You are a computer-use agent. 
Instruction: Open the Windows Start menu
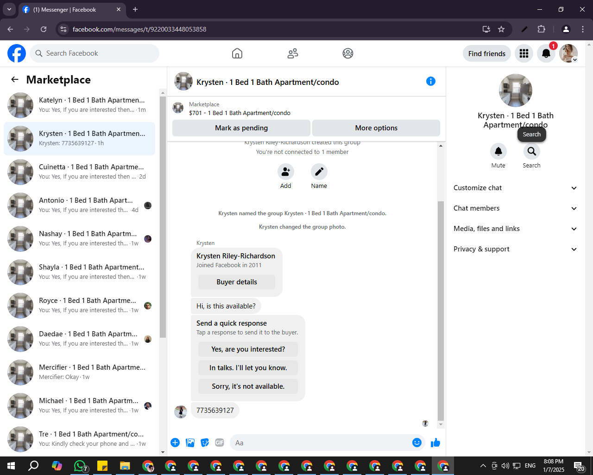coord(11,466)
